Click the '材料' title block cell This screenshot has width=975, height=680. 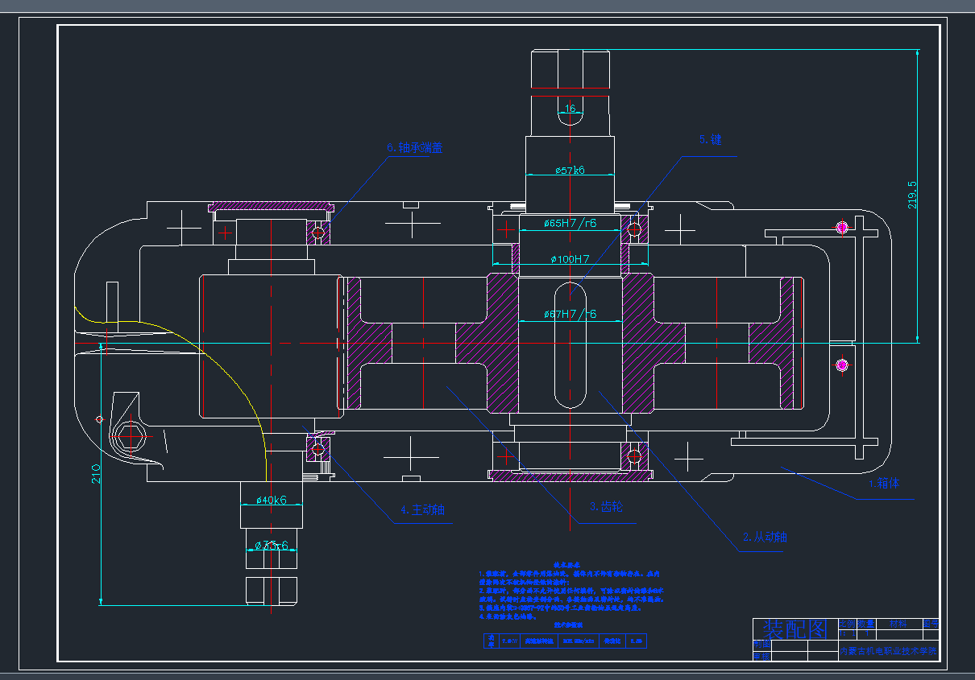coord(898,623)
